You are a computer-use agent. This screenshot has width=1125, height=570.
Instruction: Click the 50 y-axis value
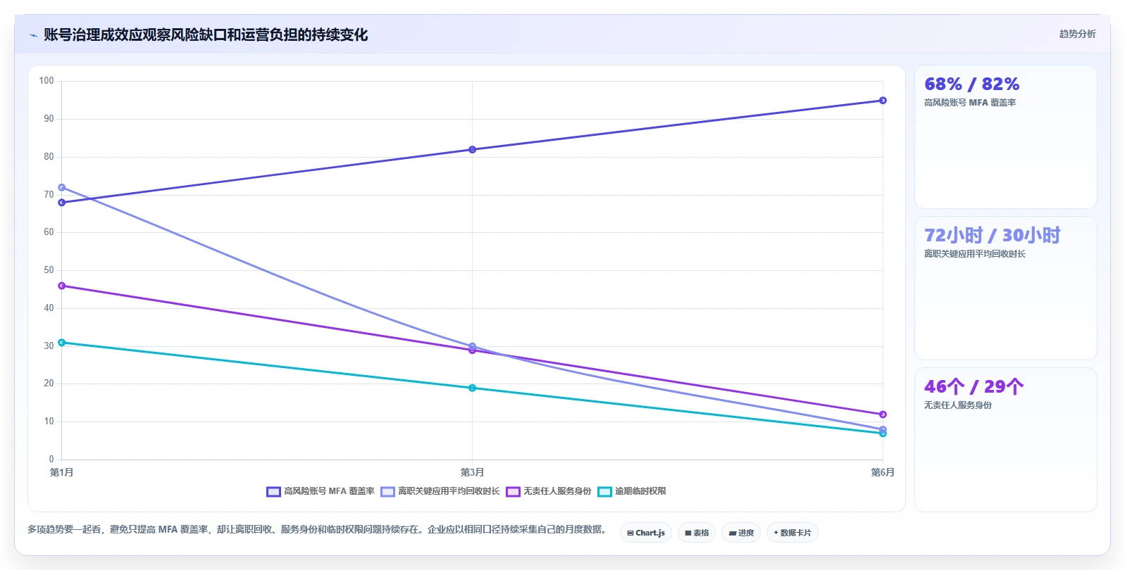pyautogui.click(x=49, y=270)
